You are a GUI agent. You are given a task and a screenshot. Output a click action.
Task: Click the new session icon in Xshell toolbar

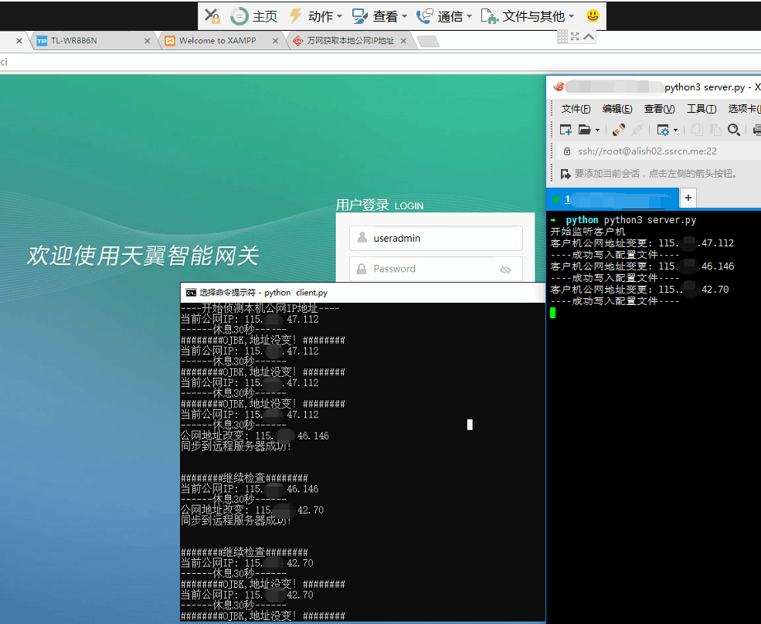pyautogui.click(x=566, y=130)
